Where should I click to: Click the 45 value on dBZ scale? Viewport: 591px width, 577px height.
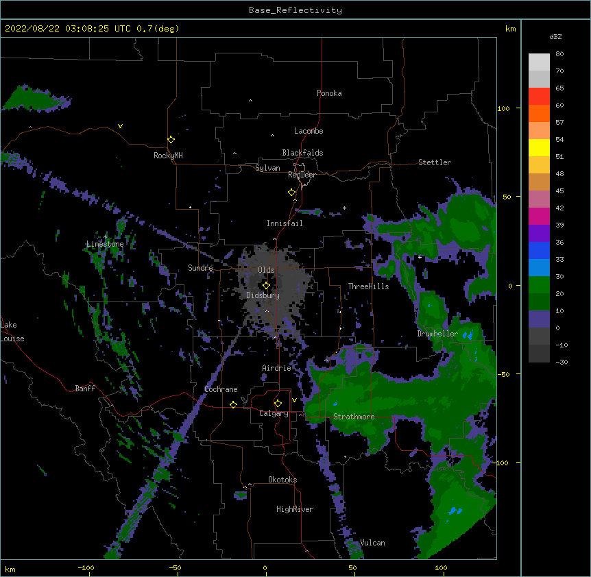pos(559,191)
